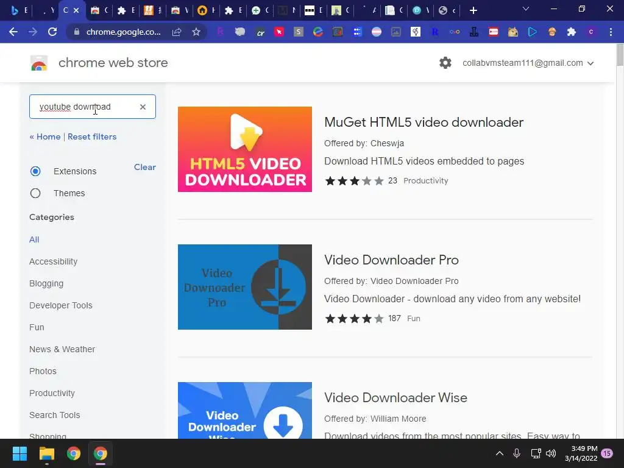
Task: Click the address bar URL
Action: 123,32
